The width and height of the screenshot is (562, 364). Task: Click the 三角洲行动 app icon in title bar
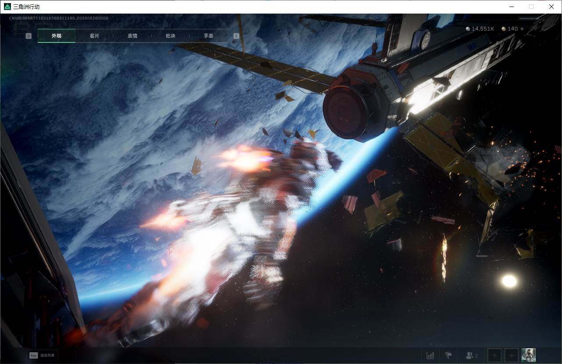tap(7, 7)
